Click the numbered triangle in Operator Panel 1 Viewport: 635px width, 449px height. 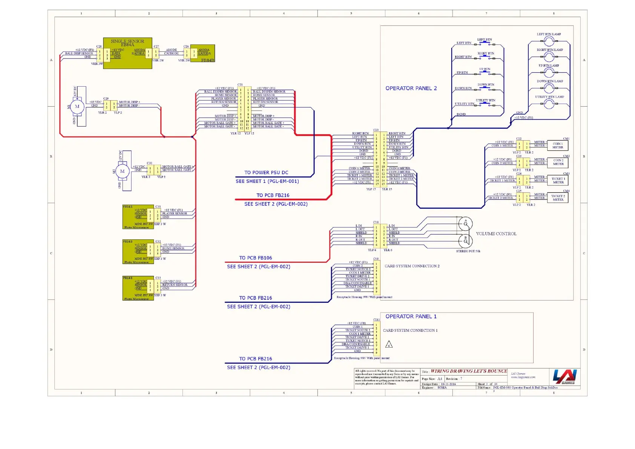[x=389, y=344]
